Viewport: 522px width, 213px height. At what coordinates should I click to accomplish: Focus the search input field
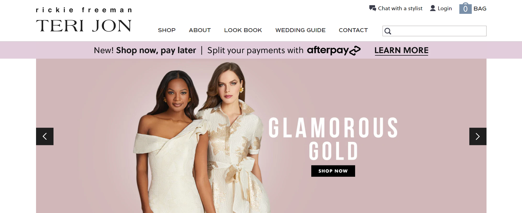[434, 31]
